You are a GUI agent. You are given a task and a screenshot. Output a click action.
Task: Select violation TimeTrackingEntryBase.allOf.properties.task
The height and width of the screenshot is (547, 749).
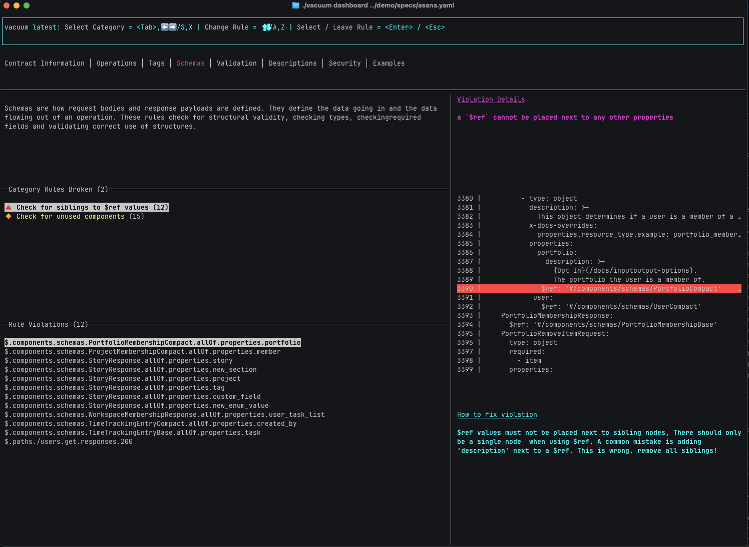click(133, 432)
